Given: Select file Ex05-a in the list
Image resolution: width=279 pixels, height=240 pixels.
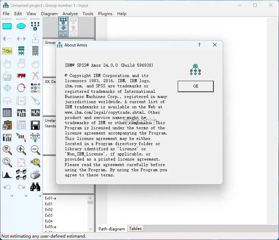Looking at the screenshot, I should [x=50, y=227].
